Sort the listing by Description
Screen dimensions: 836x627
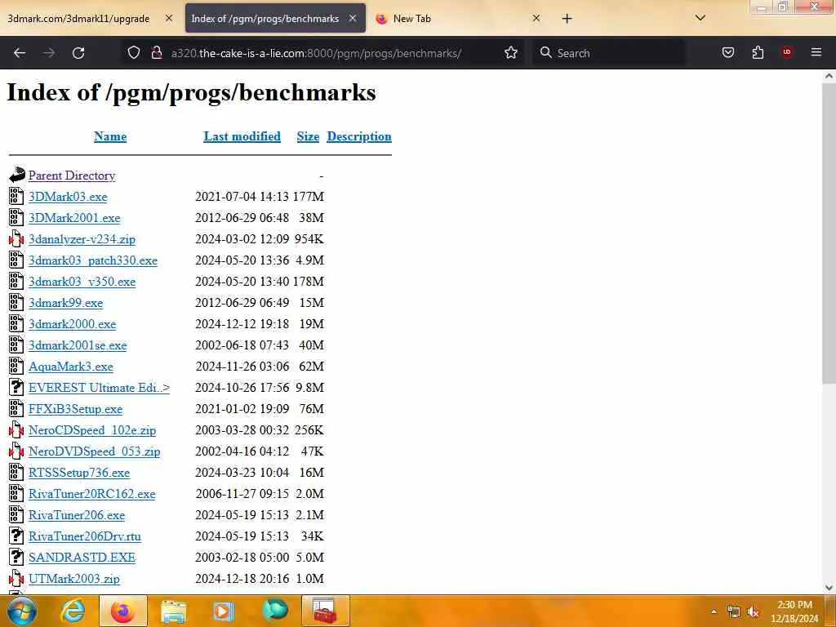click(x=359, y=136)
